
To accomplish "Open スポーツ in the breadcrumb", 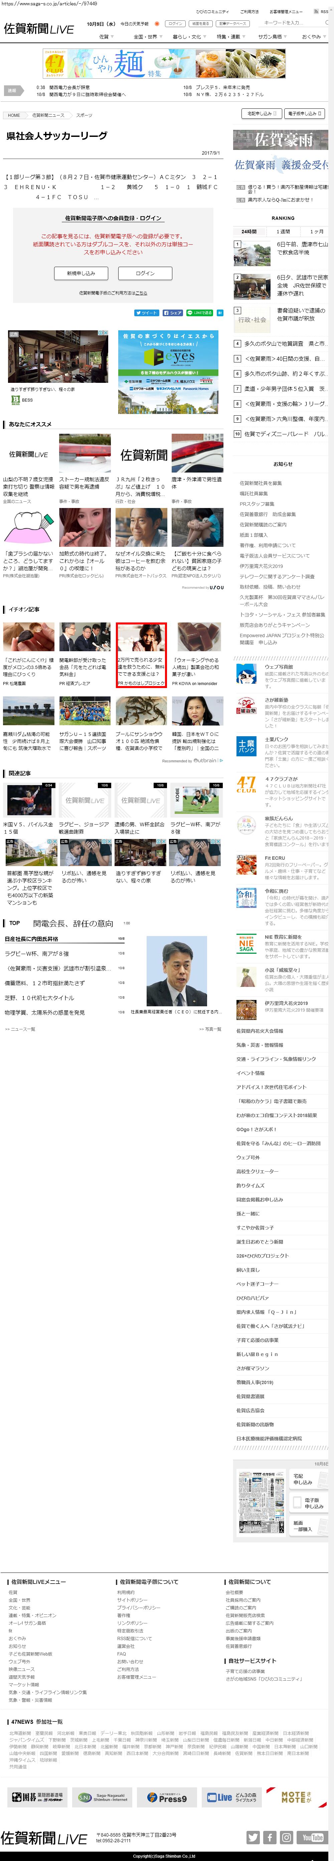I will (84, 115).
